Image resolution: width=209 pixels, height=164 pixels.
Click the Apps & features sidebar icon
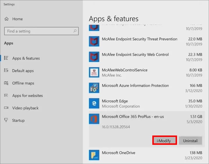click(6, 58)
